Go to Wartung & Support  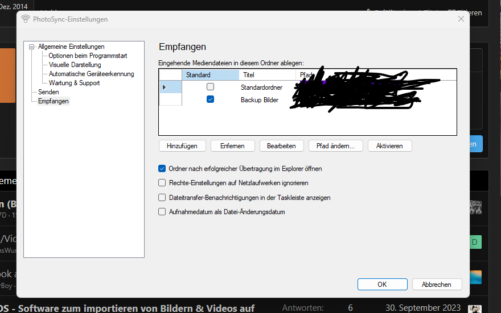(x=74, y=83)
